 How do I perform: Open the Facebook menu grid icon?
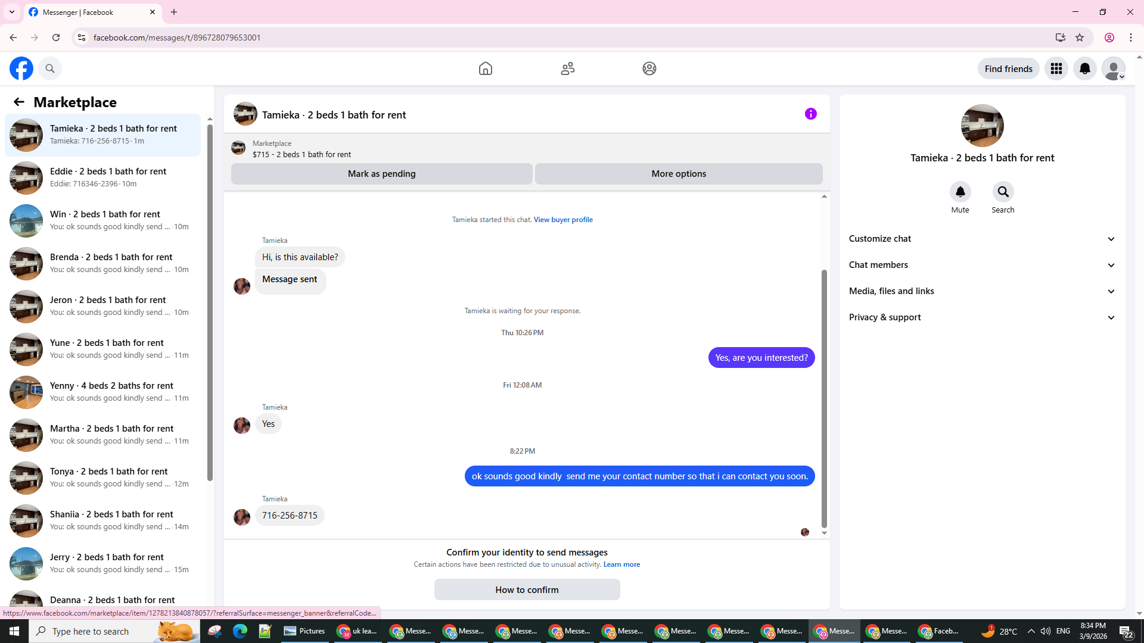pyautogui.click(x=1056, y=68)
